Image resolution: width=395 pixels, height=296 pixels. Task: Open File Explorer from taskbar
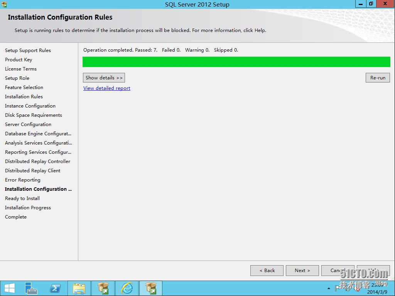coord(79,288)
